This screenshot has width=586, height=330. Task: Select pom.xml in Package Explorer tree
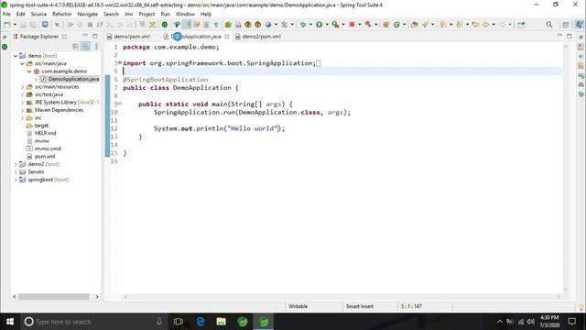pyautogui.click(x=45, y=157)
